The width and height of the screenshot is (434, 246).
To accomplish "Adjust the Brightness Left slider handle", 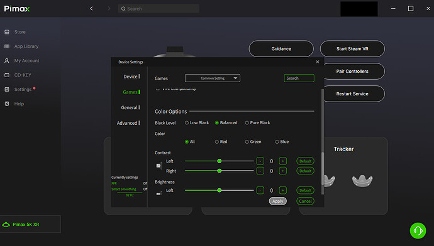I will (x=220, y=190).
